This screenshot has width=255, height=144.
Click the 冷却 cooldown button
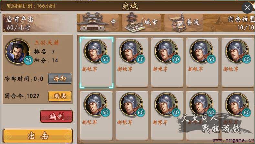tap(60, 79)
